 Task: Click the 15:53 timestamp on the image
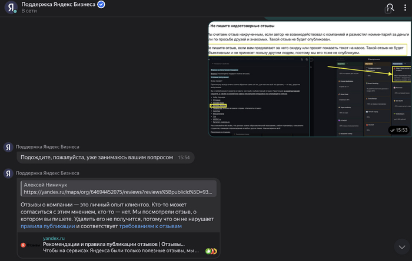point(399,130)
